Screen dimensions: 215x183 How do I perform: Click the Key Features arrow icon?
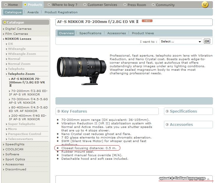tap(59, 111)
